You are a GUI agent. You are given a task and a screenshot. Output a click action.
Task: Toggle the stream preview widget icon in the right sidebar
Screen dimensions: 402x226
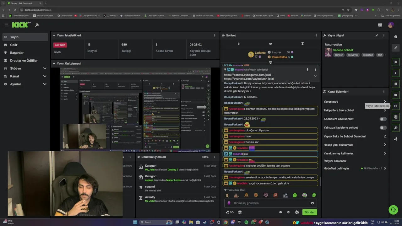click(x=396, y=62)
